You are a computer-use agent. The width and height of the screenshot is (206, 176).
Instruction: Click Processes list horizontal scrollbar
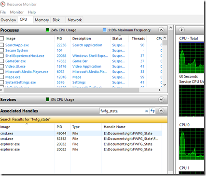(71, 90)
